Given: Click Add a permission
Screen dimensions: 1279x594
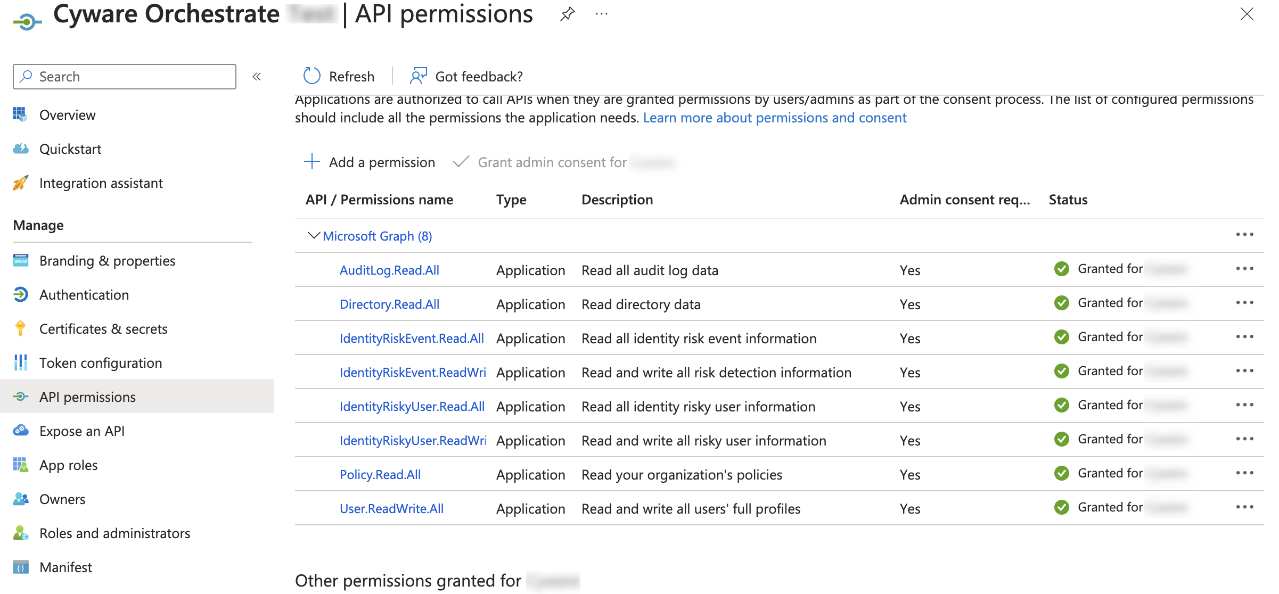Looking at the screenshot, I should [382, 162].
